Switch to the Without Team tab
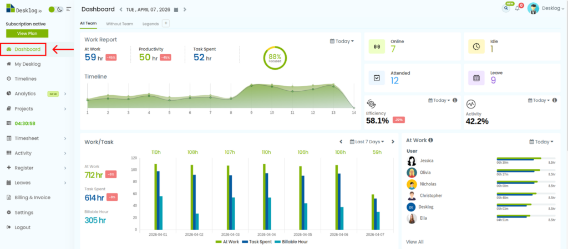Screen dimensions: 568x249 click(x=119, y=24)
